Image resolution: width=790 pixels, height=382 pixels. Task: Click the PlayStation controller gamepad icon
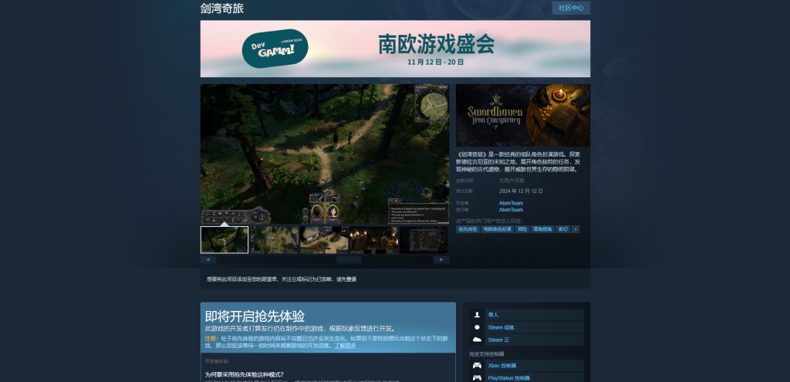click(x=477, y=378)
